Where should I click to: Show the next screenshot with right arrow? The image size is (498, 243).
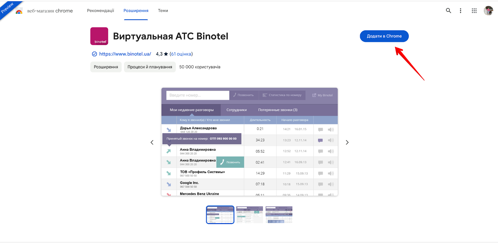click(x=347, y=142)
